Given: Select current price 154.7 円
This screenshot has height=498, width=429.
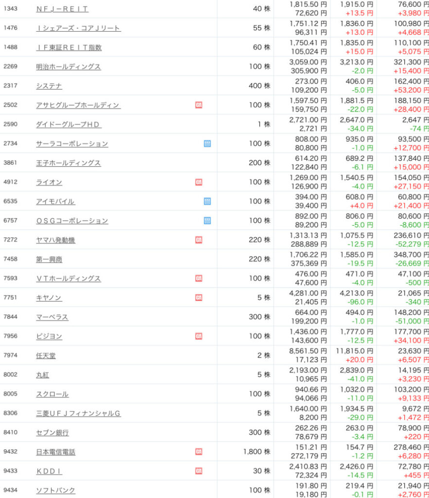Looking at the screenshot, I should [x=360, y=447].
